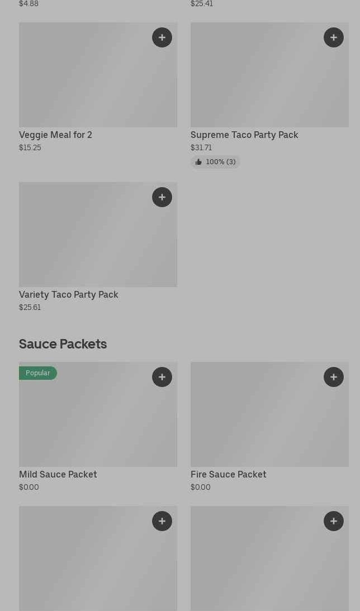Click plus icon below Fire Sauce Packet
Image resolution: width=360 pixels, height=611 pixels.
(x=334, y=521)
